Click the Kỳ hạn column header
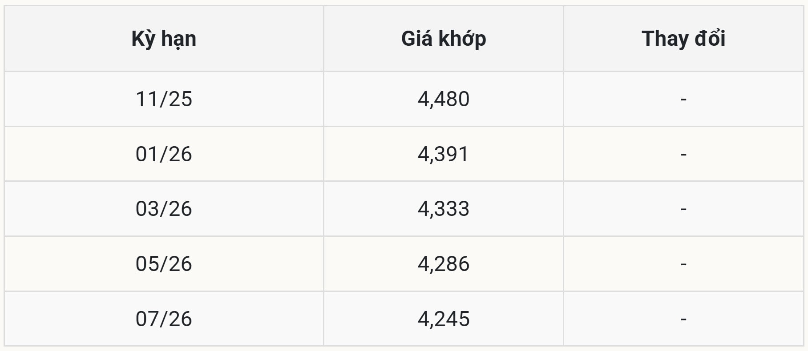The image size is (808, 351). pyautogui.click(x=164, y=39)
